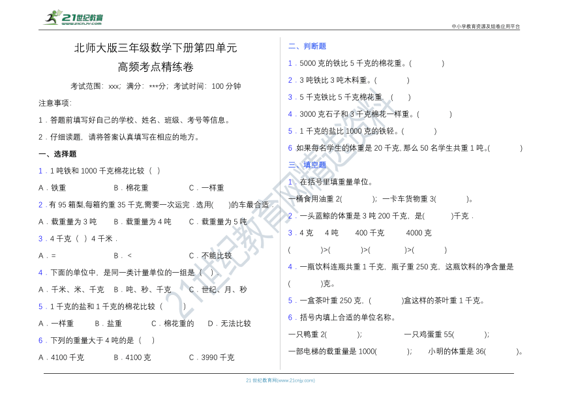Choose option C．棉花重的

[173, 324]
